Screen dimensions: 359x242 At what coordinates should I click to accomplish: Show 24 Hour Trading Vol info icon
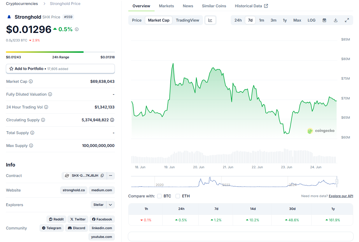[x=46, y=107]
